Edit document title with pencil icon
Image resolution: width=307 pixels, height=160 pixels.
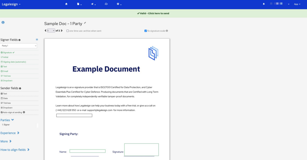point(85,23)
